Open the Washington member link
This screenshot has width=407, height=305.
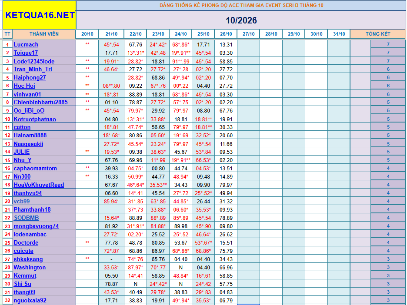[x=30, y=267]
